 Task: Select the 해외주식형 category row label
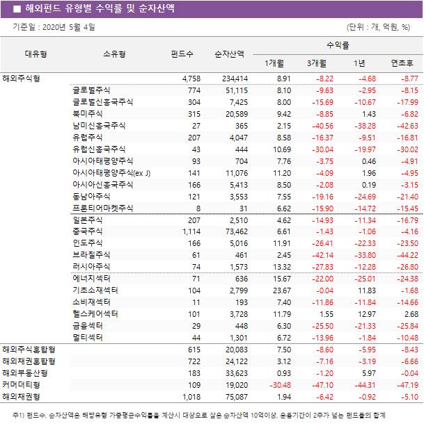[22, 79]
